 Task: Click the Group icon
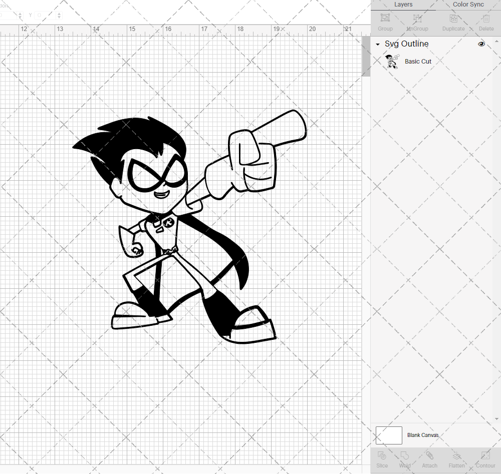coord(385,18)
